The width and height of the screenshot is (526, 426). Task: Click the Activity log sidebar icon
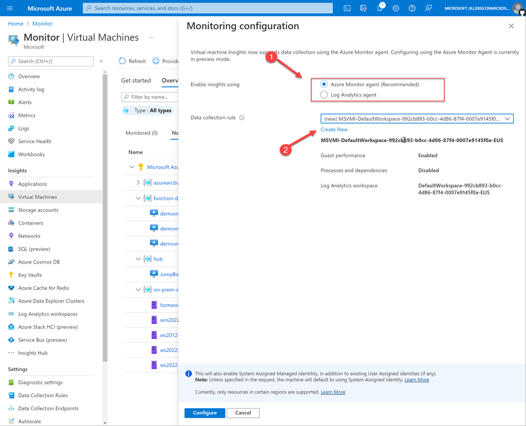click(12, 89)
